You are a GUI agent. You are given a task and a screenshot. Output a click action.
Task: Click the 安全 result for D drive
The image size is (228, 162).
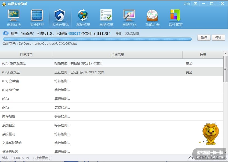pos(189,72)
